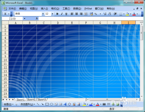Decrease decimal places
The width and height of the screenshot is (145, 112).
click(x=109, y=14)
